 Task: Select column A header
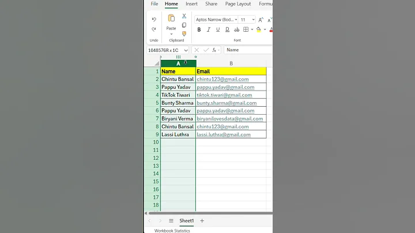178,63
